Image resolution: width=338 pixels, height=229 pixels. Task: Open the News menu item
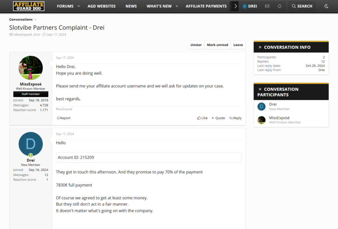[x=131, y=6]
